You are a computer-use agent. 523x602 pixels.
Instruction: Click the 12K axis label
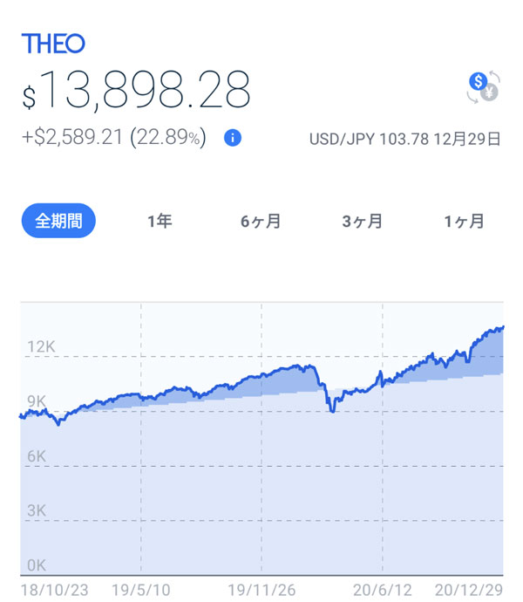point(40,346)
